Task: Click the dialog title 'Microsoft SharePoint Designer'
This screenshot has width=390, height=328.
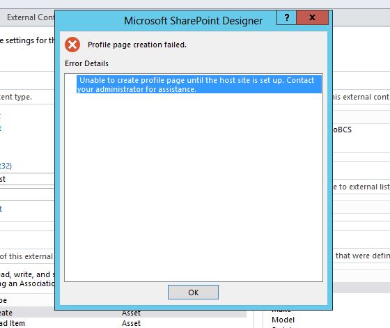Action: tap(194, 21)
